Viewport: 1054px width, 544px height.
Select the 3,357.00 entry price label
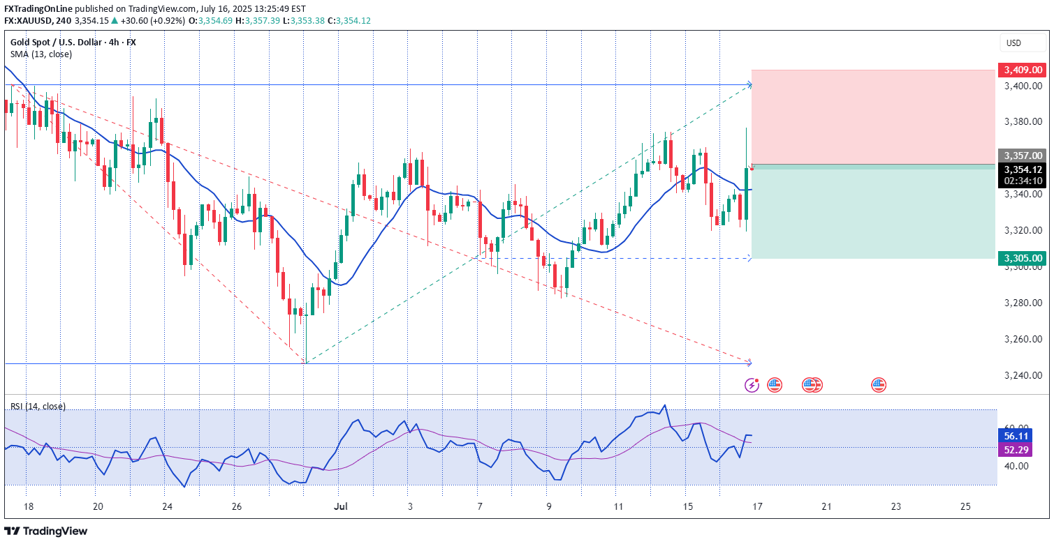pos(1024,156)
